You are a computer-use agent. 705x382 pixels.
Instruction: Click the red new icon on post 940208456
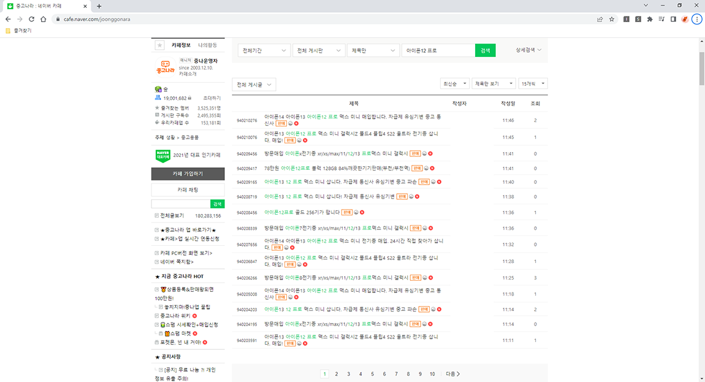tap(362, 212)
